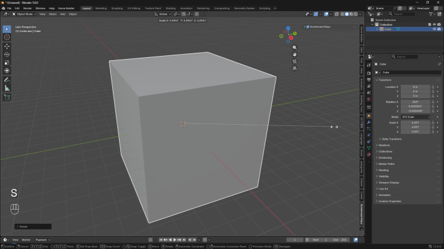Open the Modifiers wrench properties tab
The width and height of the screenshot is (444, 249).
pos(369,122)
